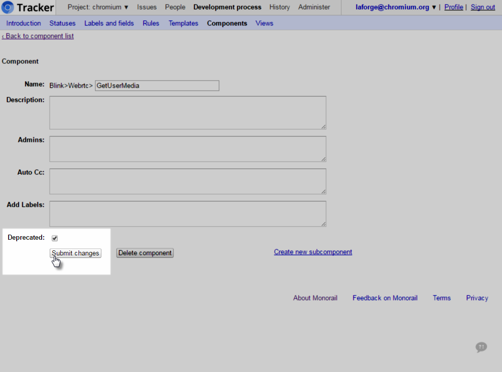Image resolution: width=502 pixels, height=372 pixels.
Task: Expand the laforge@chromium.org account menu
Action: (x=396, y=7)
